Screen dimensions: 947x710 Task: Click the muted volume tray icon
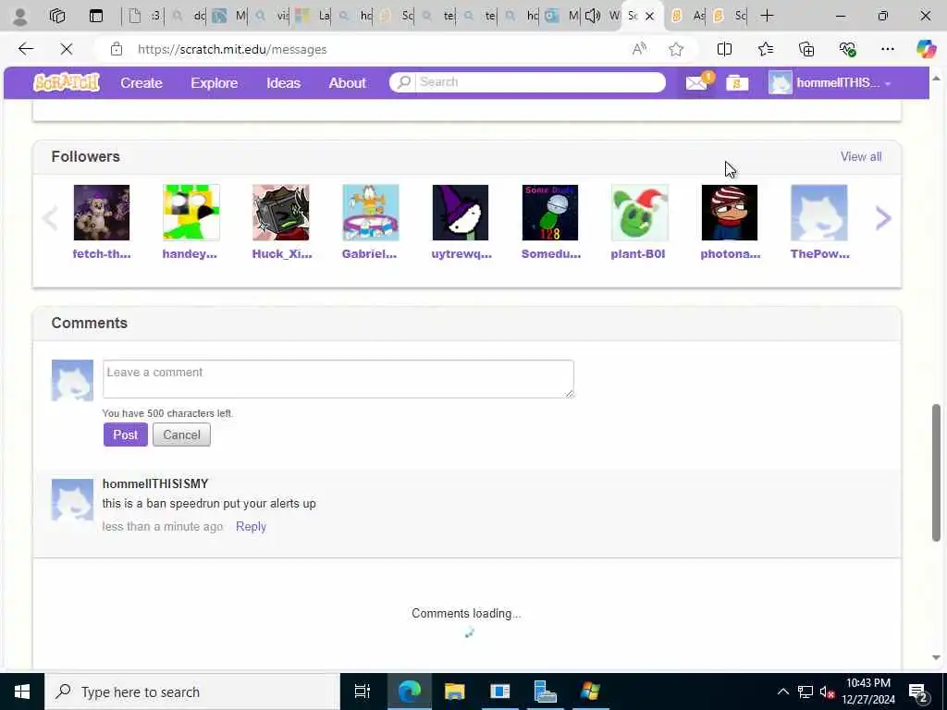point(827,692)
